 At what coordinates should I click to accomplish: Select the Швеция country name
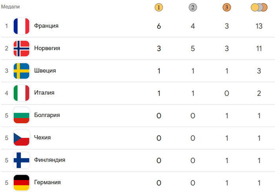click(45, 71)
